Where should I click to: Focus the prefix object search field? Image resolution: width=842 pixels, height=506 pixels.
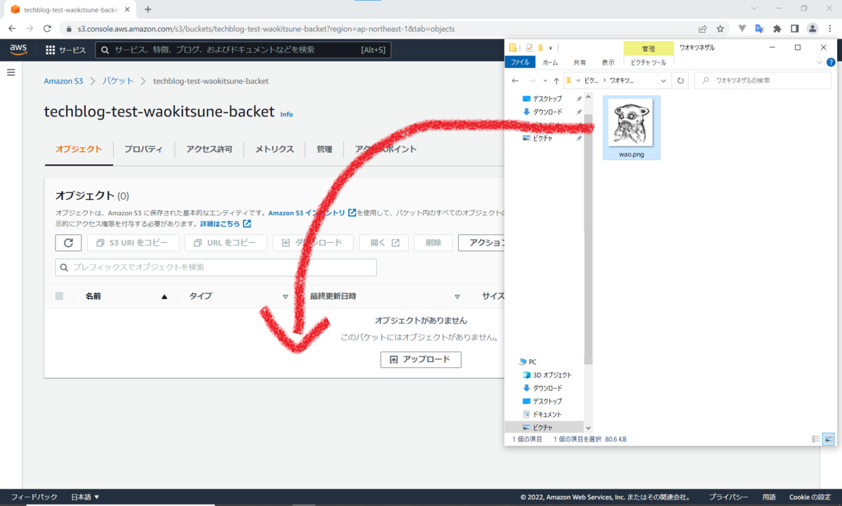[x=216, y=267]
